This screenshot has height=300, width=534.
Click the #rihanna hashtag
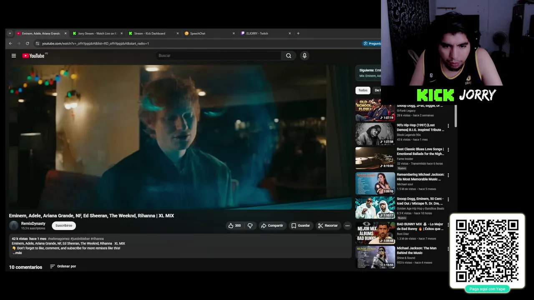pyautogui.click(x=97, y=239)
